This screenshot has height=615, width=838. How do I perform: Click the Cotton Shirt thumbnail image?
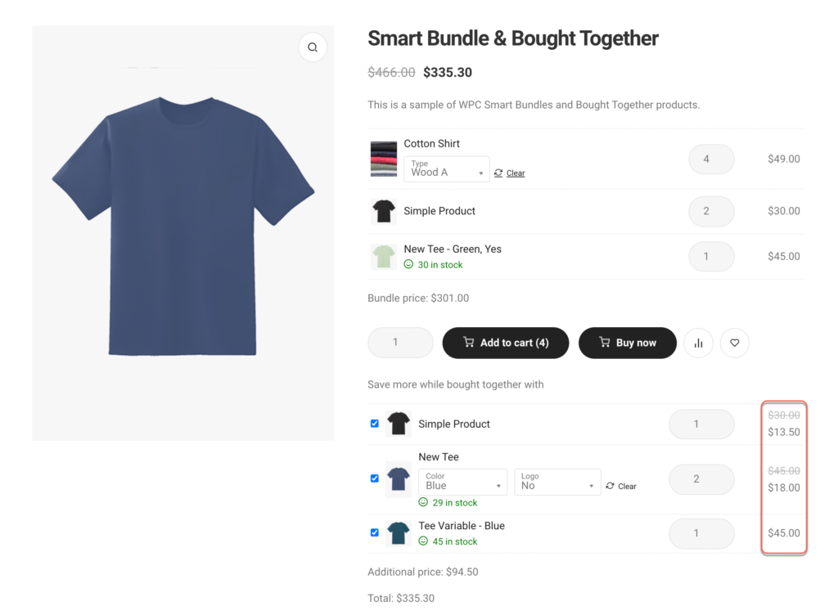(383, 159)
